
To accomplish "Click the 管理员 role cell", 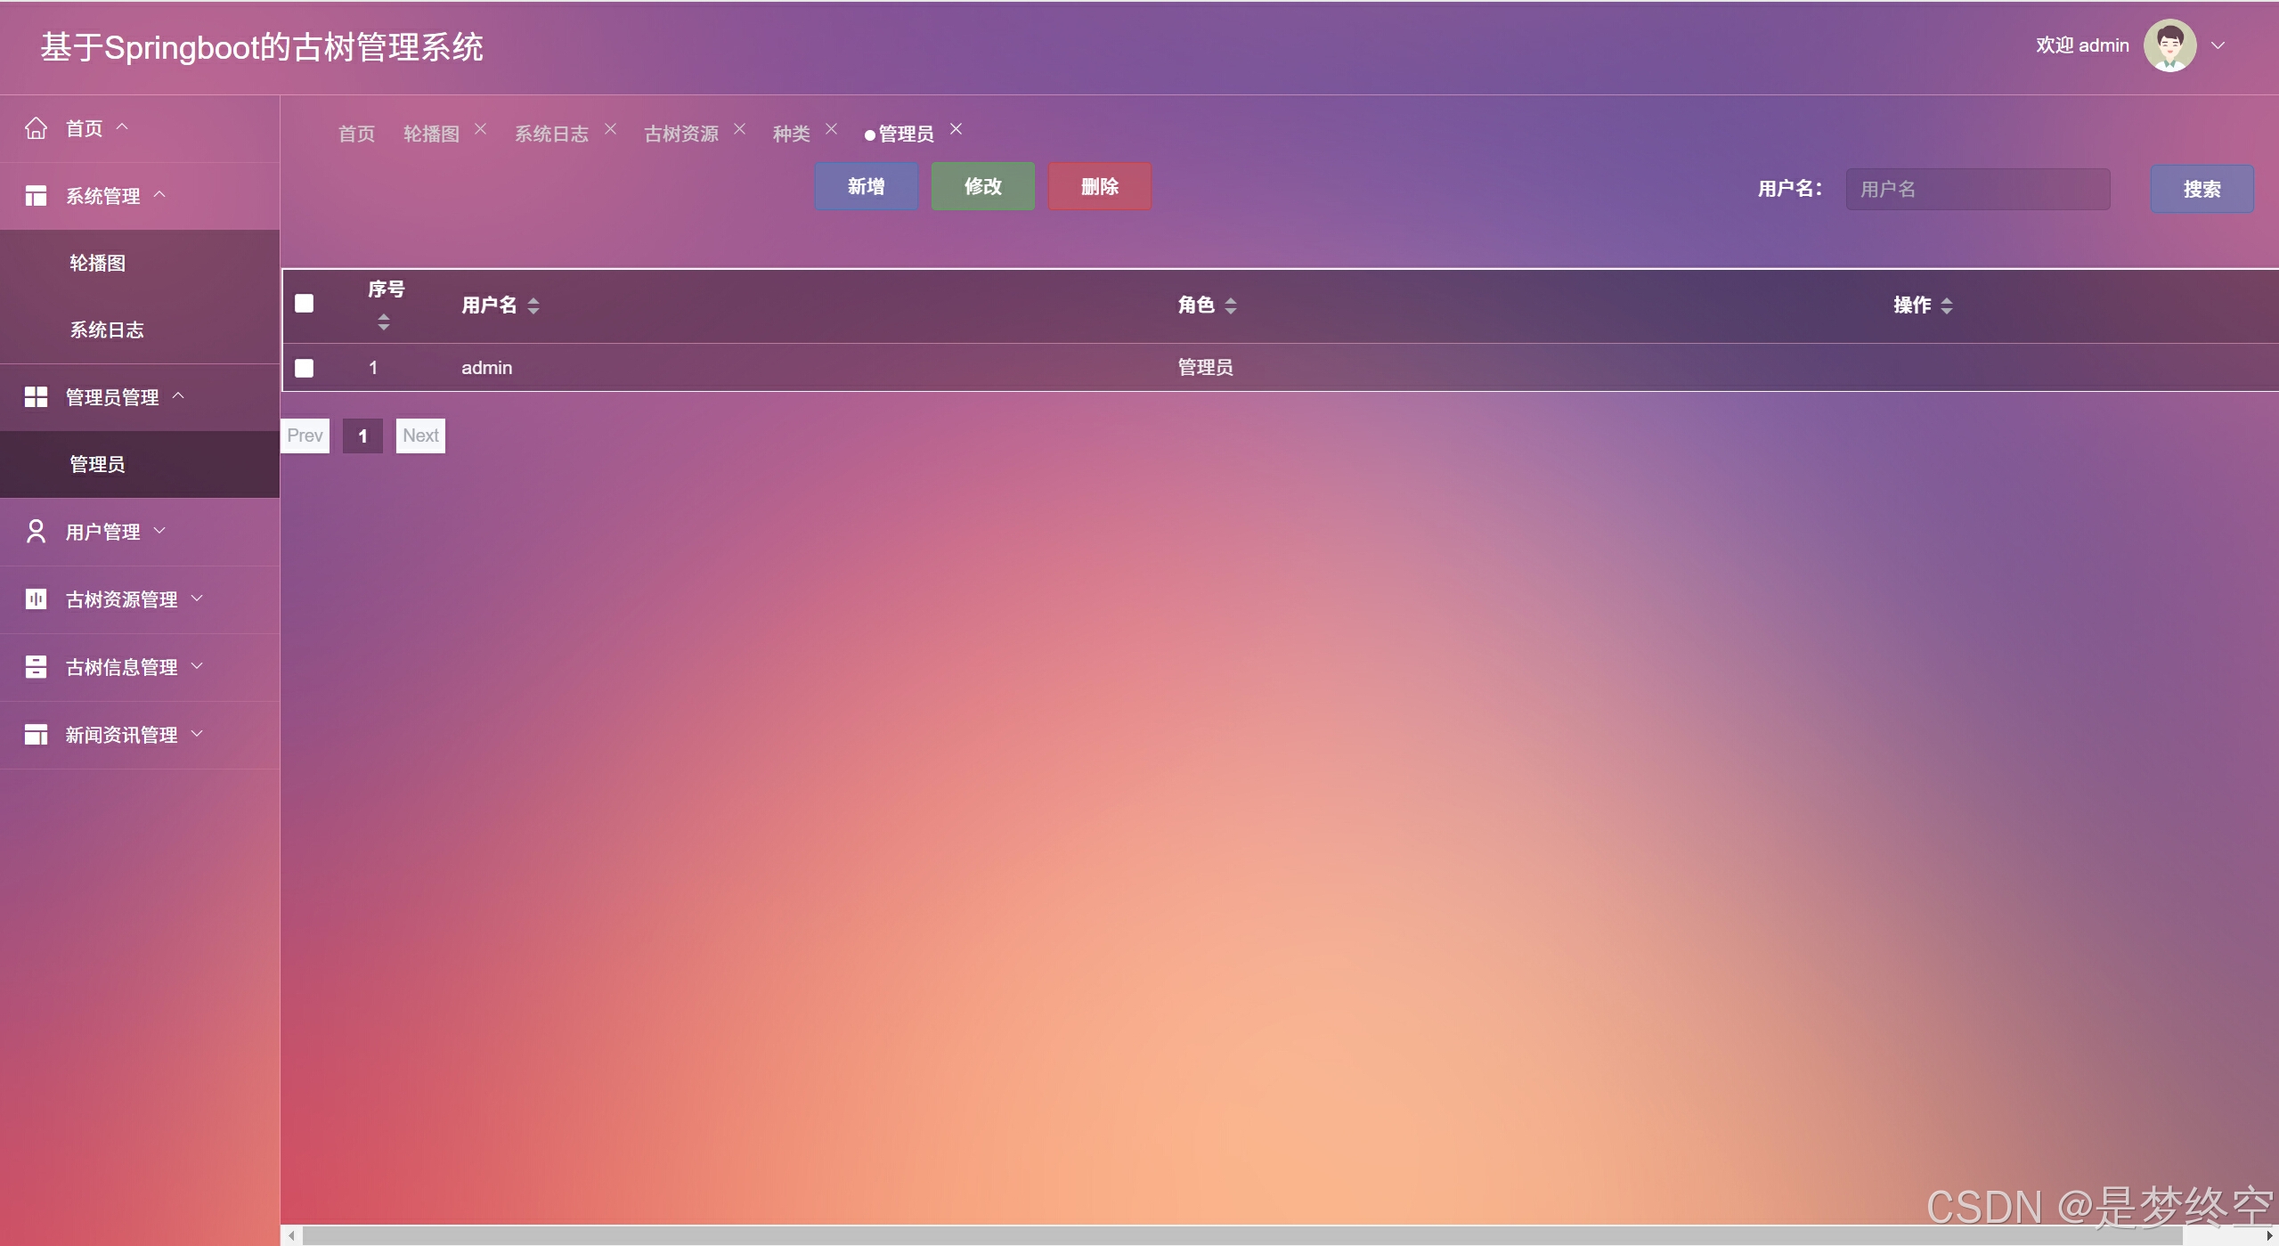I will [1205, 368].
